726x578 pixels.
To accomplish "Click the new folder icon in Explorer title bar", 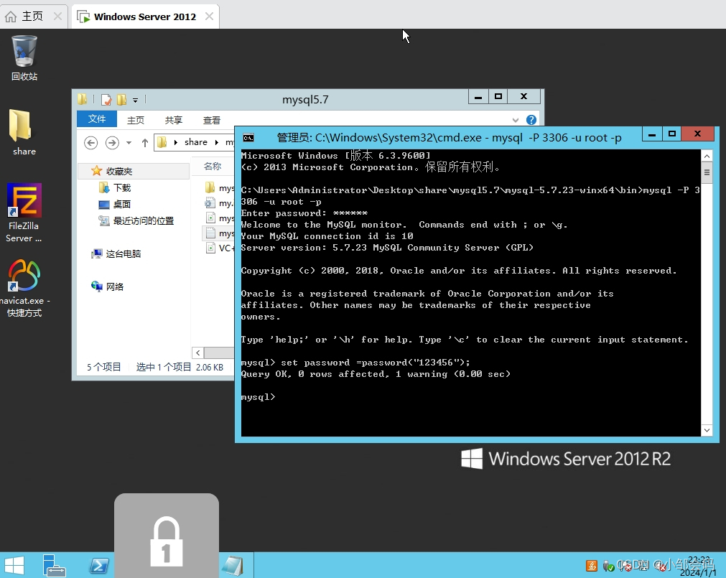I will 122,100.
